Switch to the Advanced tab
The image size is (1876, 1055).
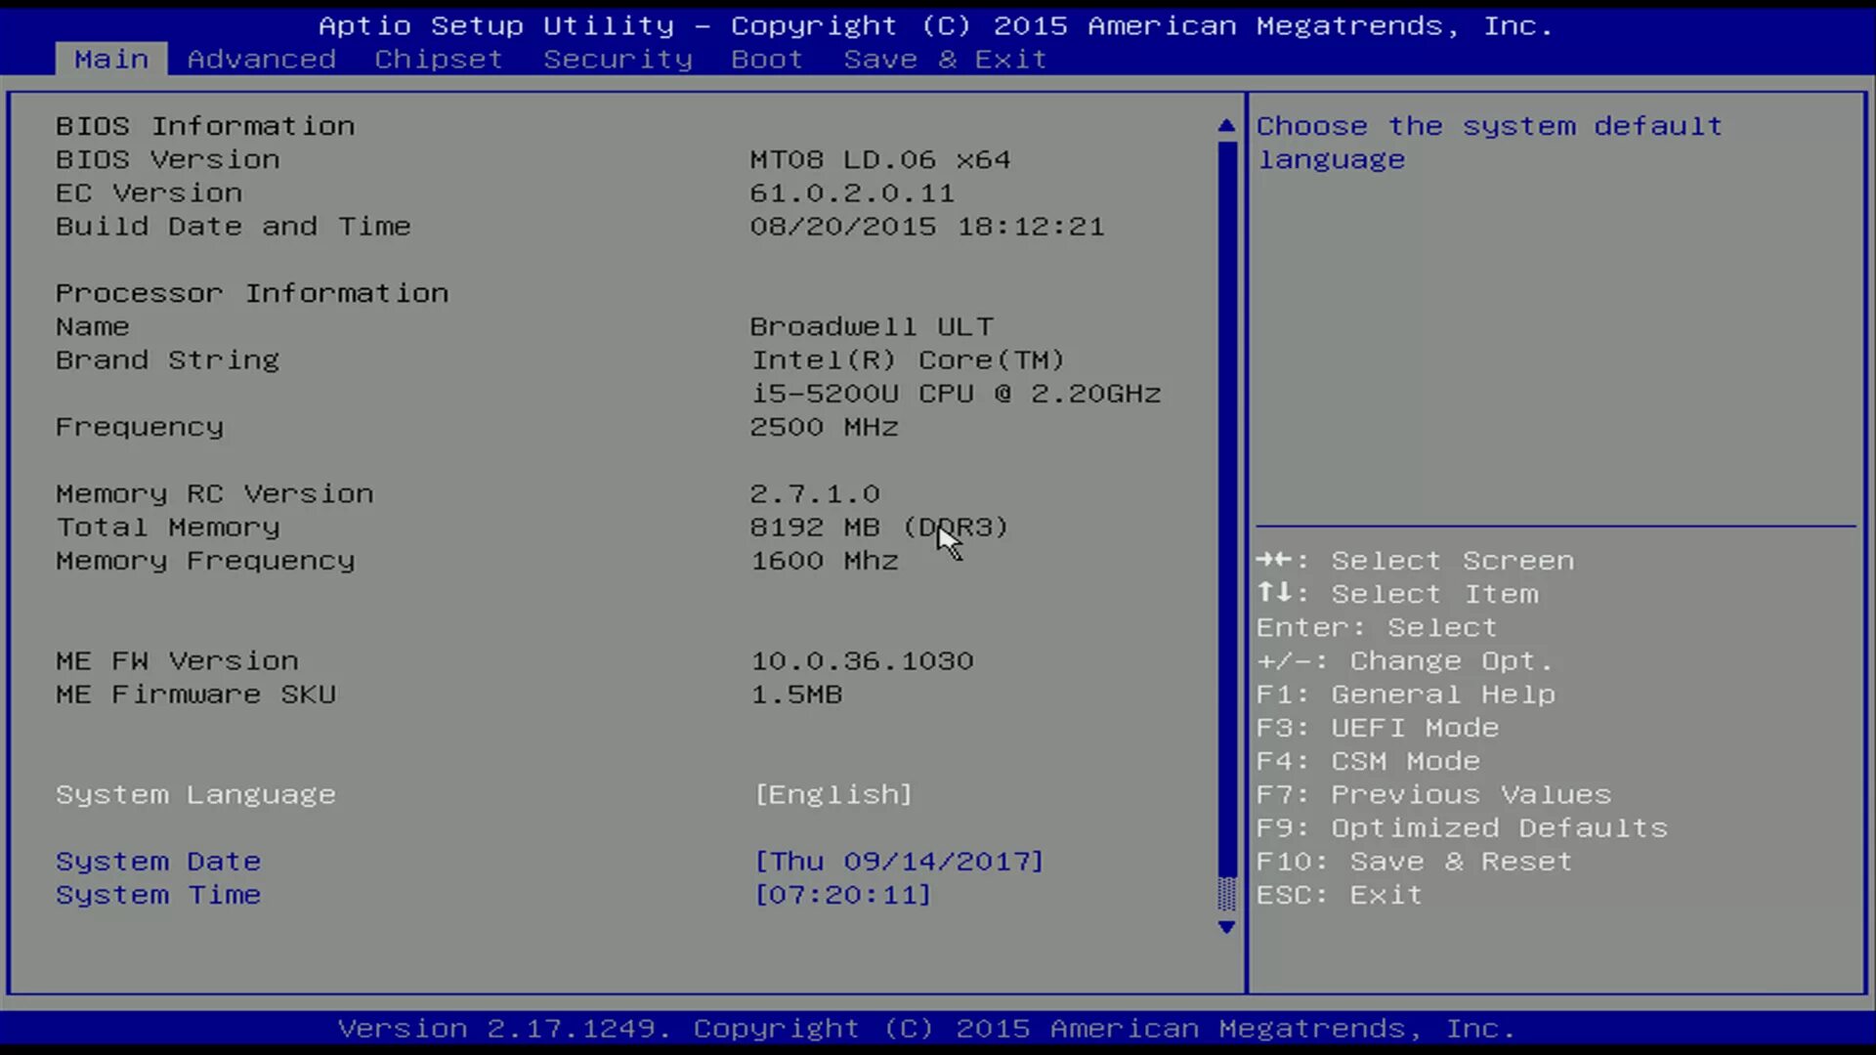point(261,60)
